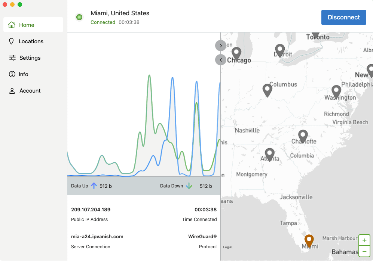Select the Home icon in sidebar
Screen dimensions: 373x261
click(x=12, y=25)
